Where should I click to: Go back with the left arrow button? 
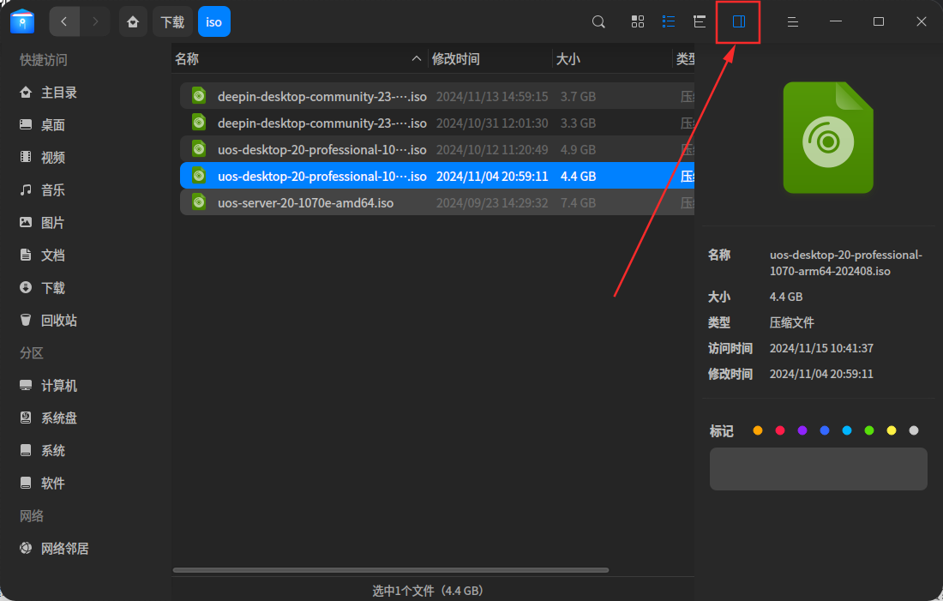(63, 21)
